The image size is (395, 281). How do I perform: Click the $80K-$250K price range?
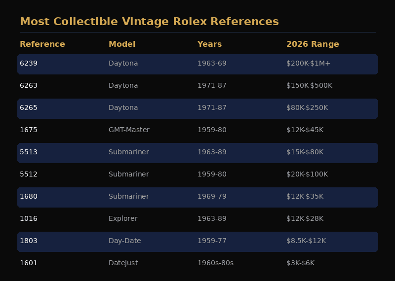pos(307,107)
